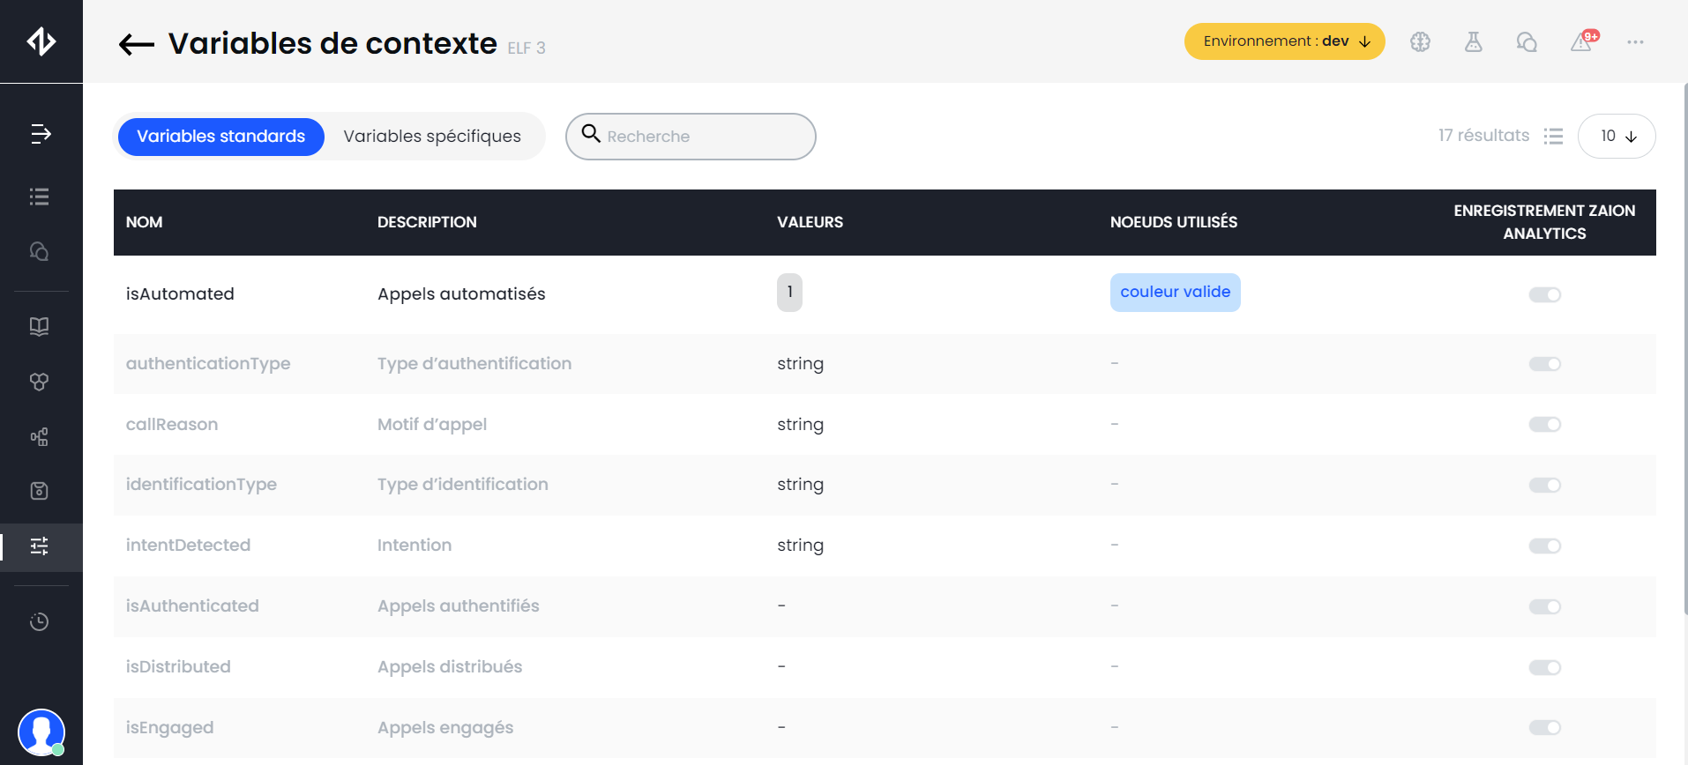
Task: Open the Environnement dev dropdown
Action: (1284, 41)
